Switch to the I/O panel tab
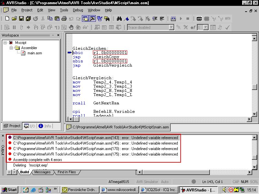The height and width of the screenshot is (194, 259). [29, 126]
